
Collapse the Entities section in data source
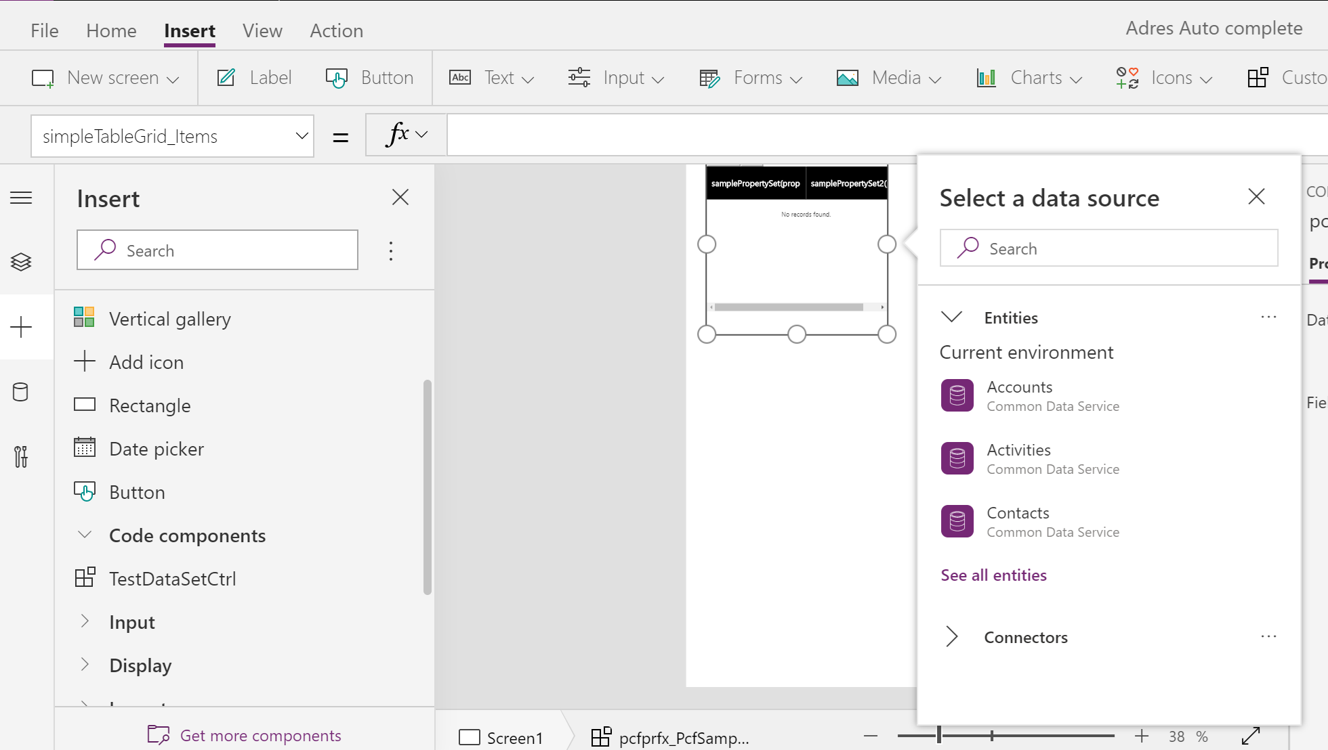tap(952, 317)
